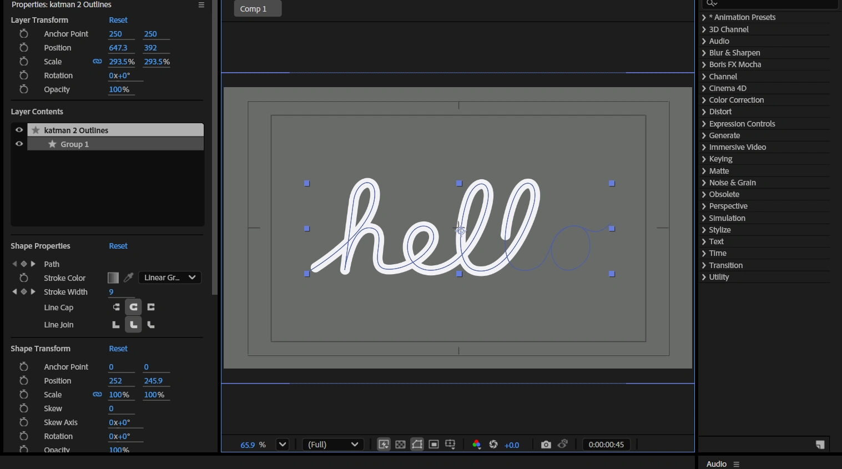The width and height of the screenshot is (842, 469).
Task: Reset the Layer Transform properties
Action: point(118,20)
